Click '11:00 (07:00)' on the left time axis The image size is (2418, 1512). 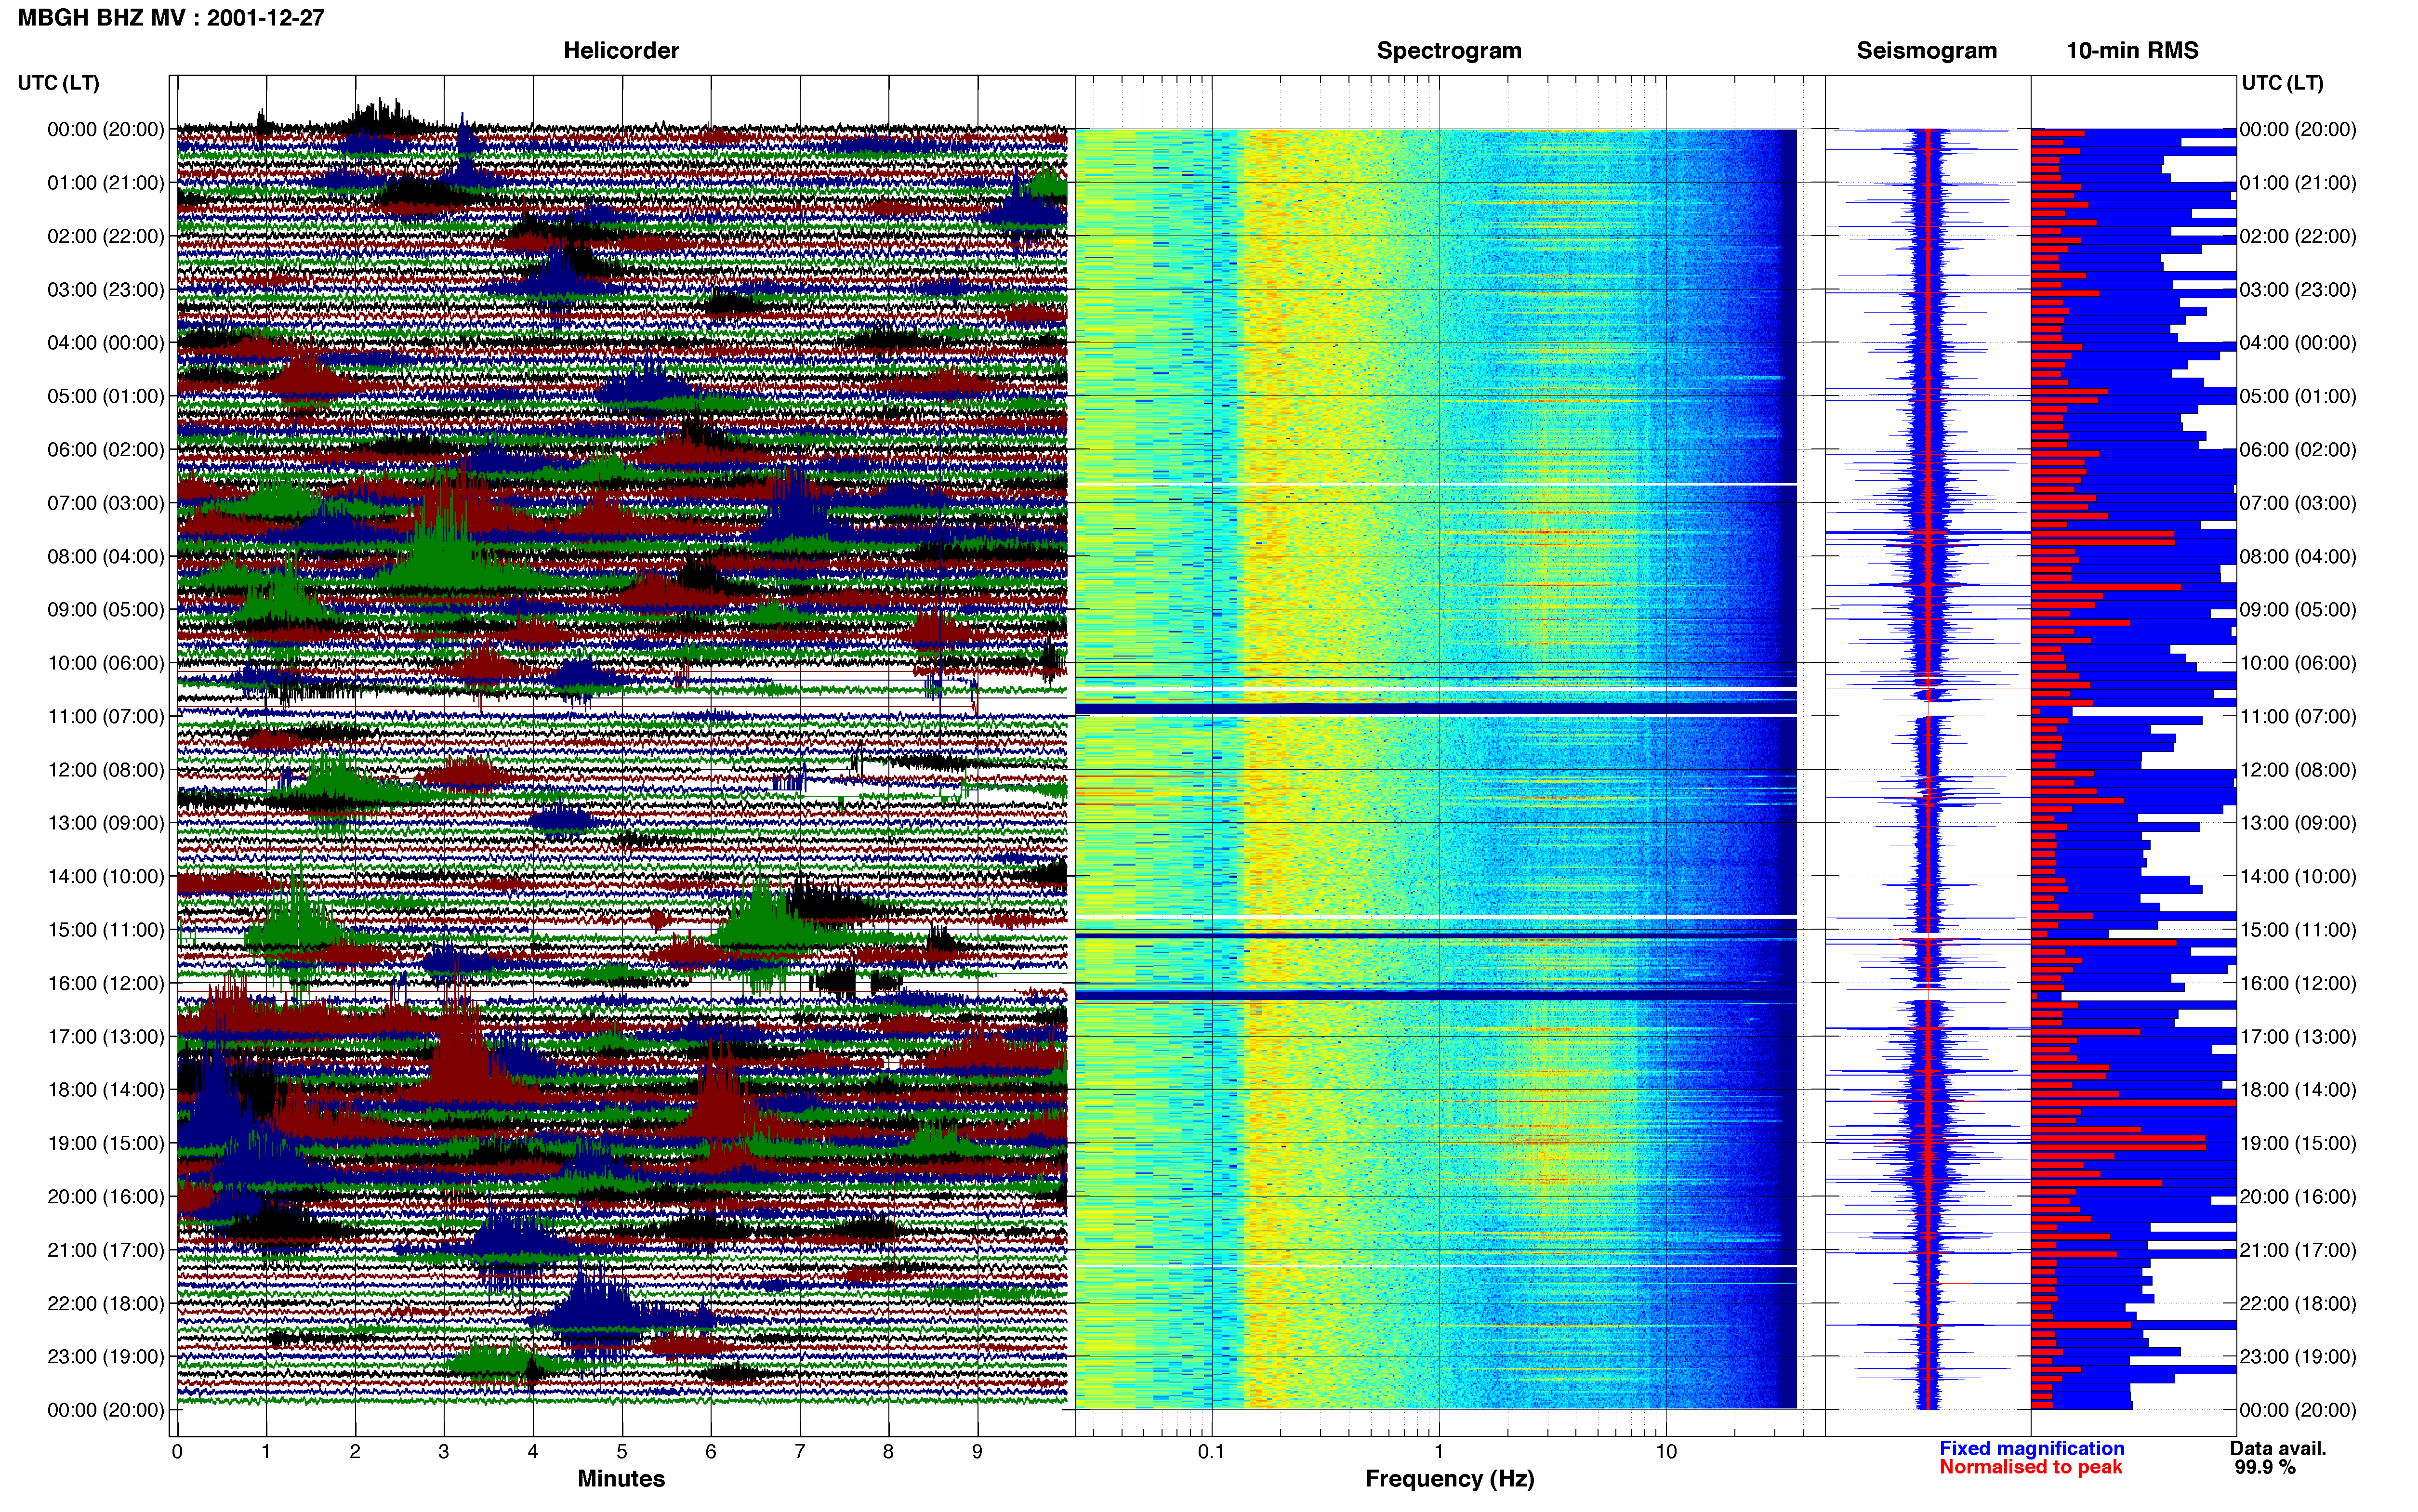105,716
